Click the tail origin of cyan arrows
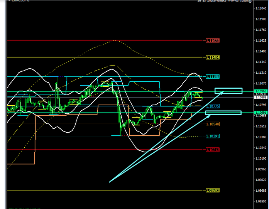Screen dimensions: 269x209 [x=110, y=182]
